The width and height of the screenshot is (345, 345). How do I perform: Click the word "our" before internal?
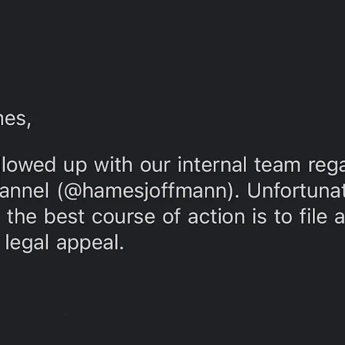[x=155, y=167]
